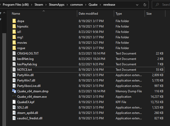Click the QuakeEX.kpf file icon

coord(14,102)
